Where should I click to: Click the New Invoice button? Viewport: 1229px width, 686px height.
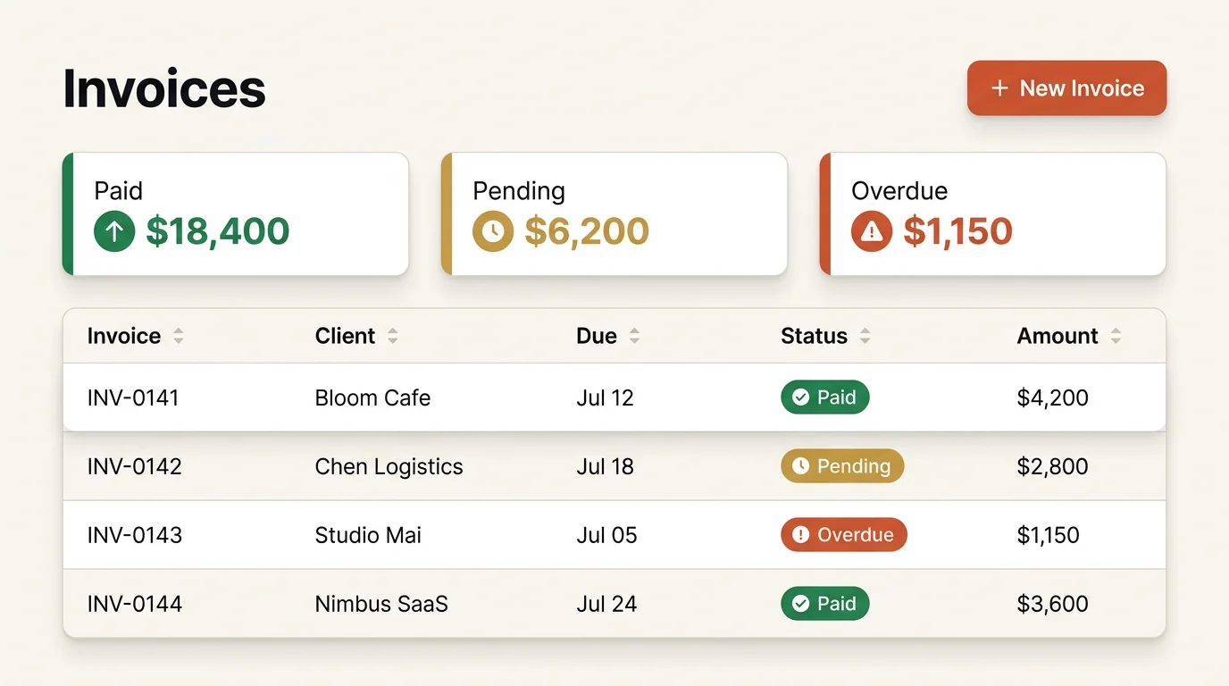(1066, 88)
